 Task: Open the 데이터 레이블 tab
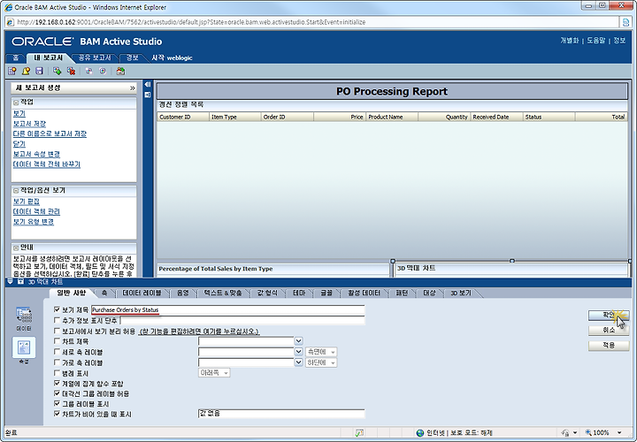coord(142,293)
